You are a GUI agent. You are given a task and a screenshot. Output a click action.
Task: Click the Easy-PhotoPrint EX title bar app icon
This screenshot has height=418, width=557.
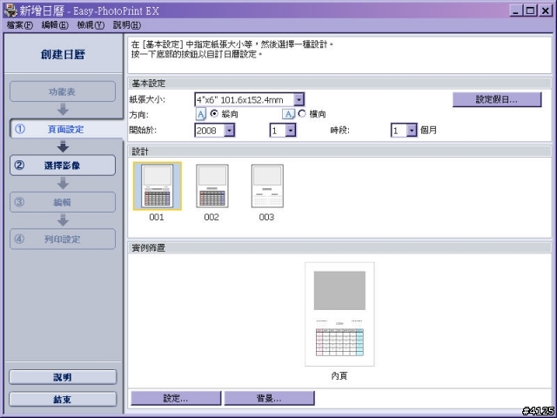[x=10, y=10]
